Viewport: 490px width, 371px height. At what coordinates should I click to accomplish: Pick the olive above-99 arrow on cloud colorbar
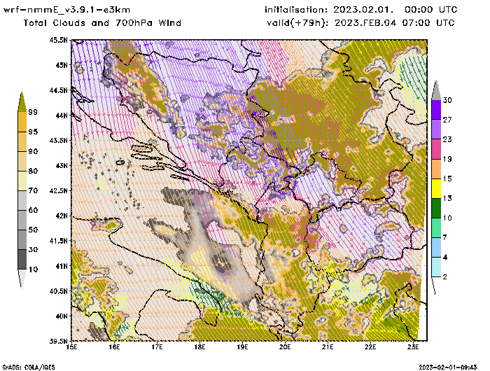pyautogui.click(x=22, y=102)
